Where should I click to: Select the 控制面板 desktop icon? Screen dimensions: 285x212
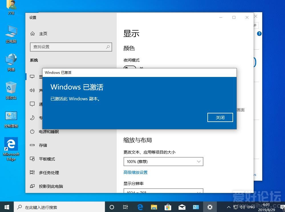click(x=11, y=119)
